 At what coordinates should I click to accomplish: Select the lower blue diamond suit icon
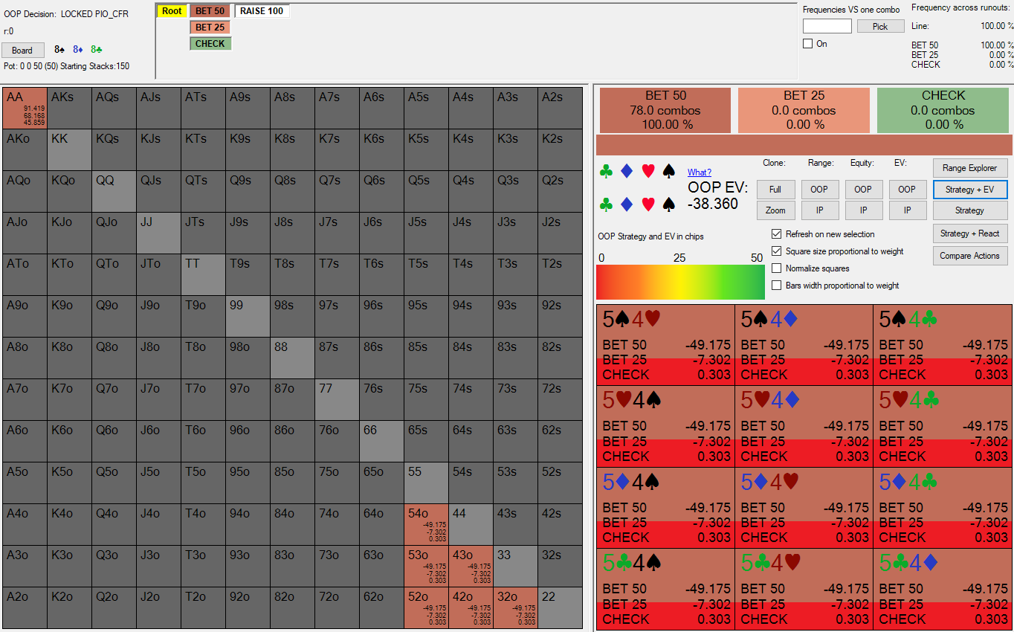pos(627,204)
